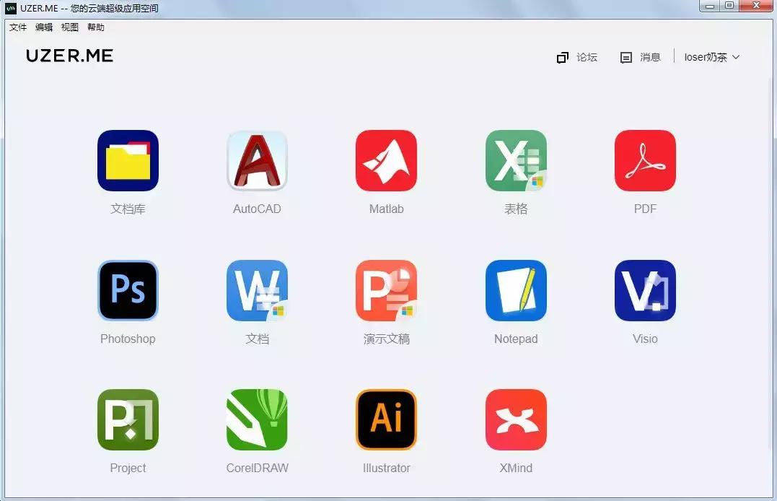Open the Notepad app icon
This screenshot has height=501, width=777.
[x=516, y=290]
